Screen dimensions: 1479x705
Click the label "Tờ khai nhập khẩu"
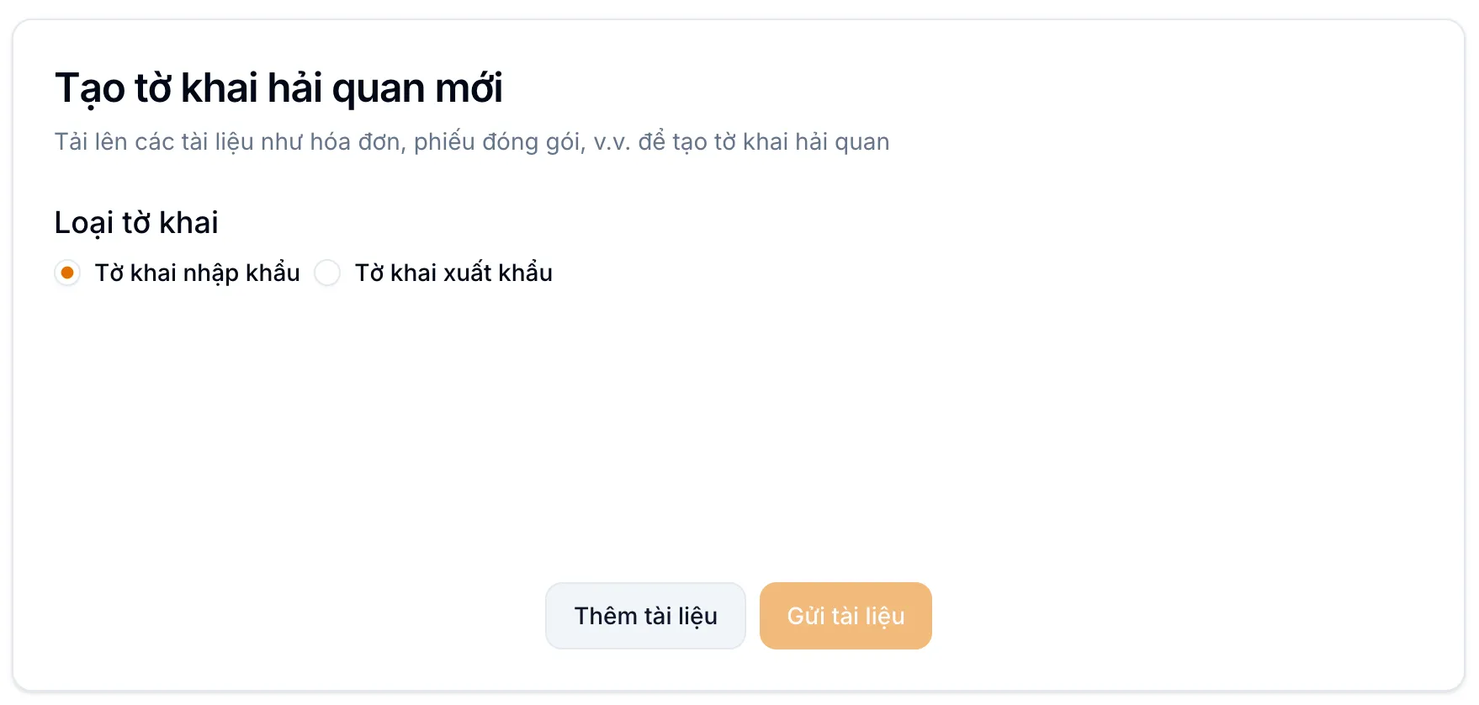[x=198, y=272]
